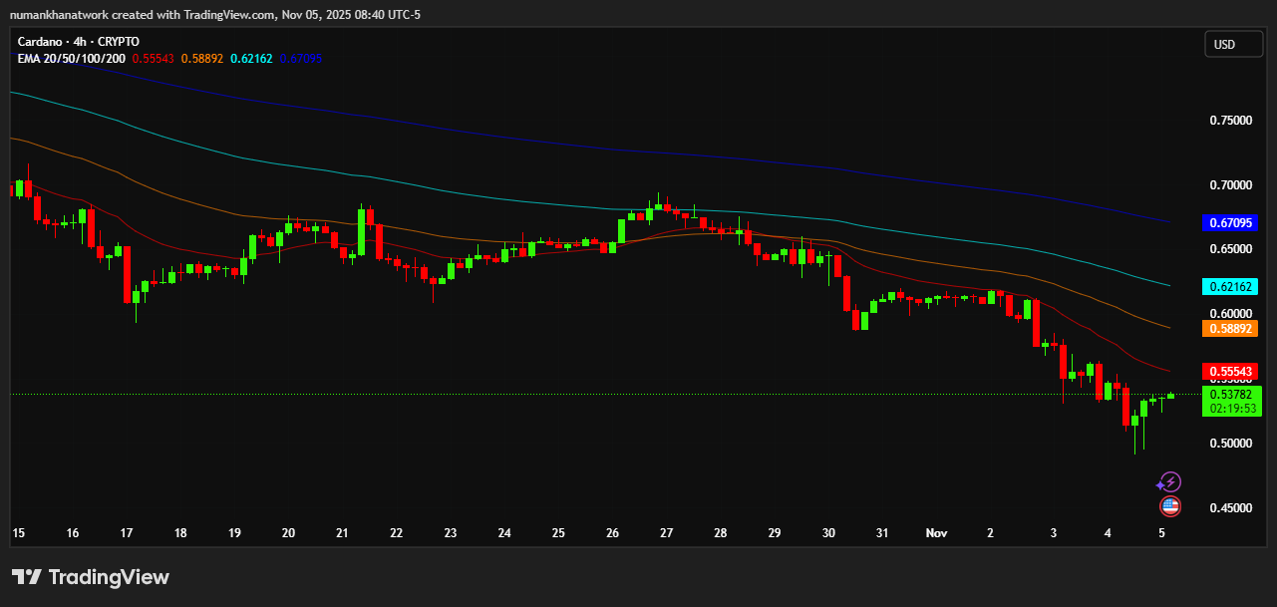Open the CRYPTO exchange label in legend
Image resolution: width=1277 pixels, height=607 pixels.
(x=117, y=41)
